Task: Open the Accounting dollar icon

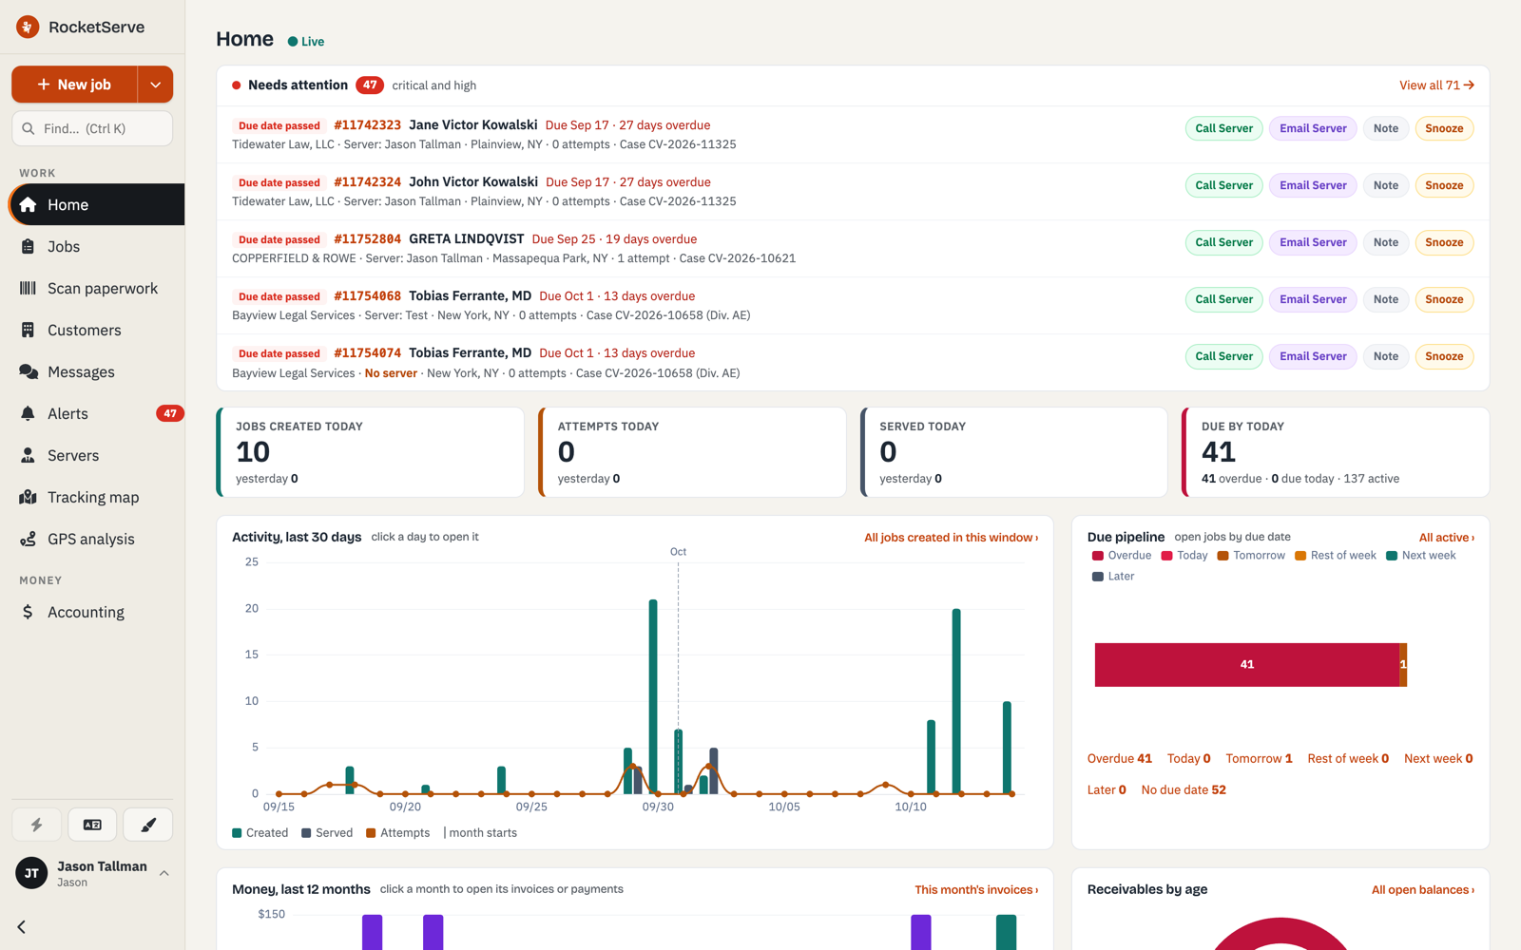Action: (28, 612)
